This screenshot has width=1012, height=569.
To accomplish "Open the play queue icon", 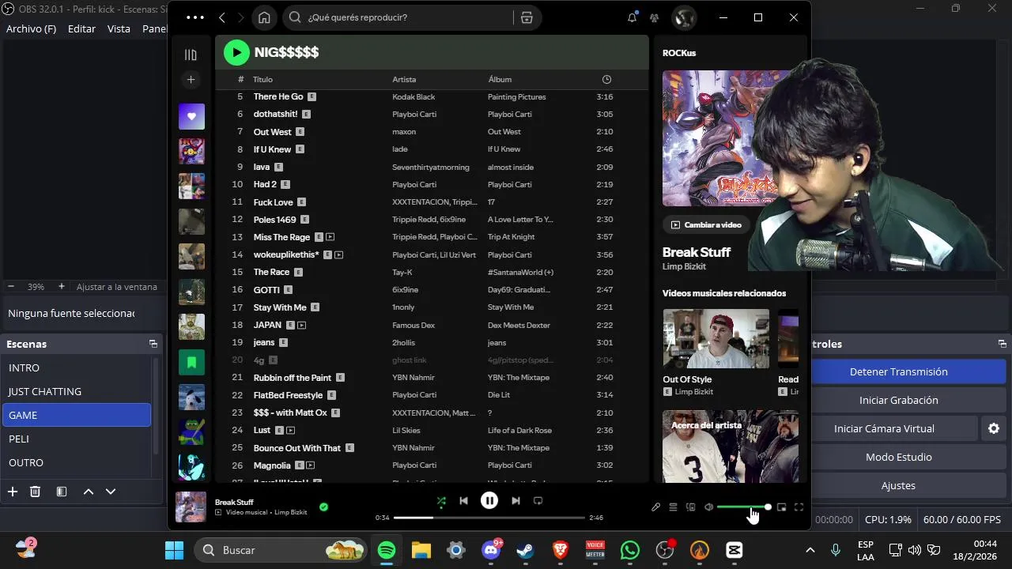I will (673, 507).
